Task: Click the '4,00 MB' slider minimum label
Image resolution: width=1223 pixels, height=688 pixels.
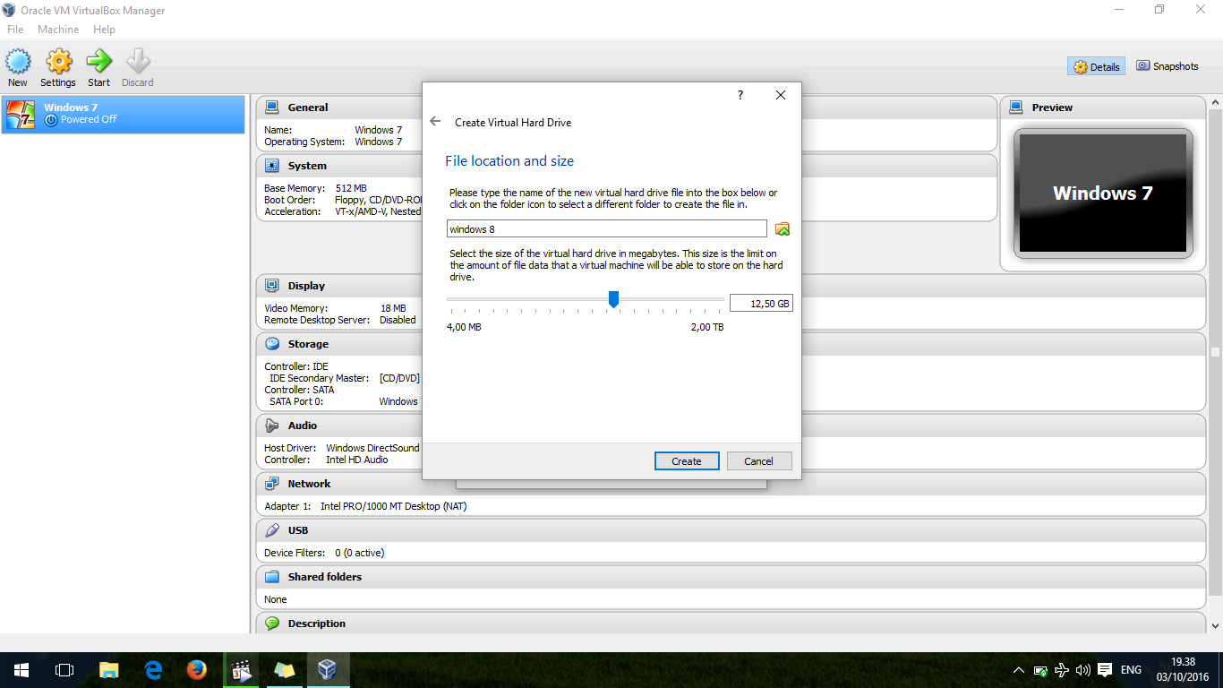Action: pos(464,328)
